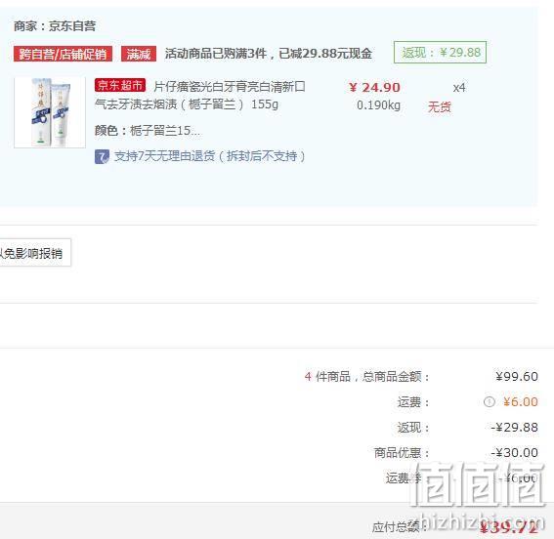Click the 支持7天无理由退货 link
Image resolution: width=554 pixels, height=539 pixels.
tap(209, 156)
